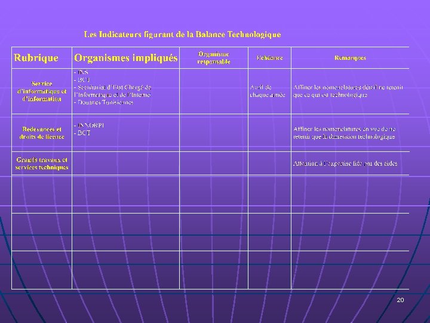Select the 'Service d'informatique et d'information' cell
The image size is (430, 323).
click(42, 91)
